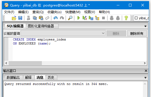Cut selected text with scissors icon
The width and height of the screenshot is (151, 97).
28,18
